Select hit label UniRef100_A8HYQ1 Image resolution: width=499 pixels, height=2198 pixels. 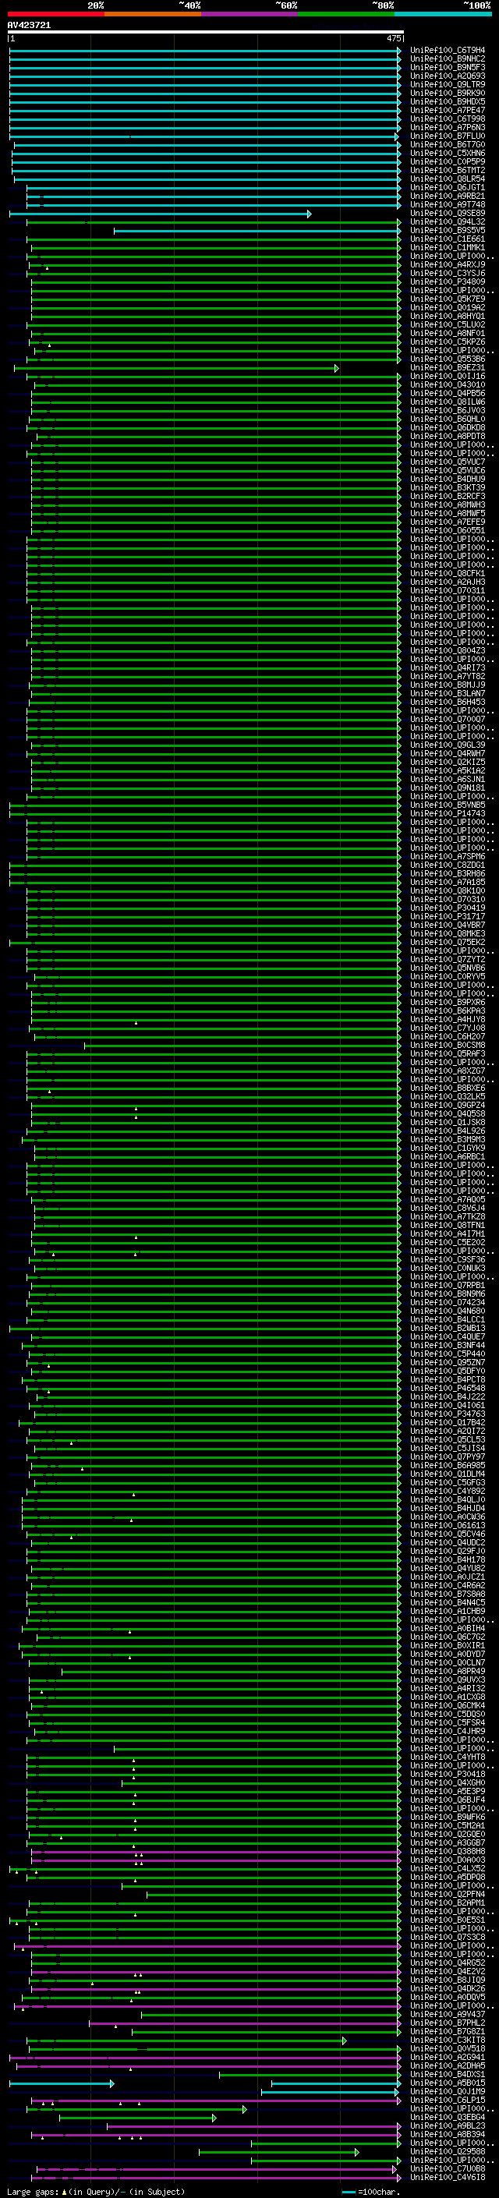448,317
